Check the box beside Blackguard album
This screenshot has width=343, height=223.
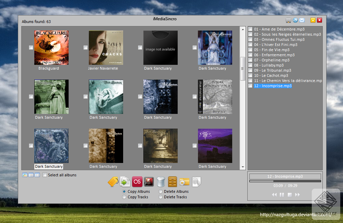pos(31,48)
